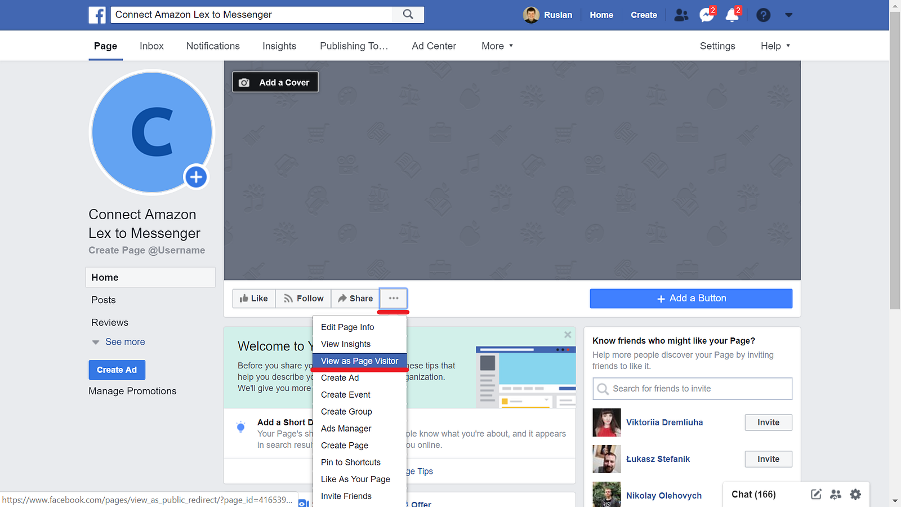Choose View Insights from menu

[359, 344]
